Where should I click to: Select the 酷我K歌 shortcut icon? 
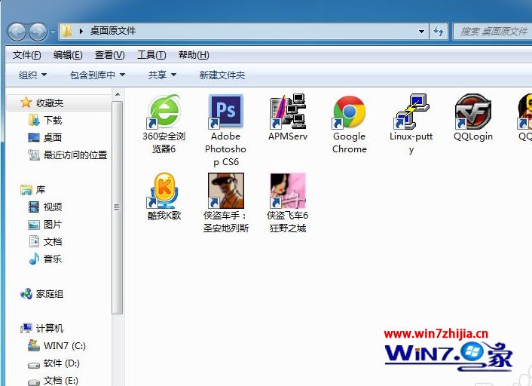pos(164,191)
